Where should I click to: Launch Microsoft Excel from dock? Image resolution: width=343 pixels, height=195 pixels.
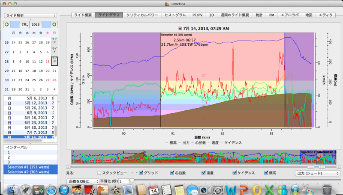tap(269, 190)
